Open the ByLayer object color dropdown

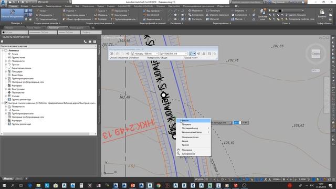pyautogui.click(x=15, y=33)
